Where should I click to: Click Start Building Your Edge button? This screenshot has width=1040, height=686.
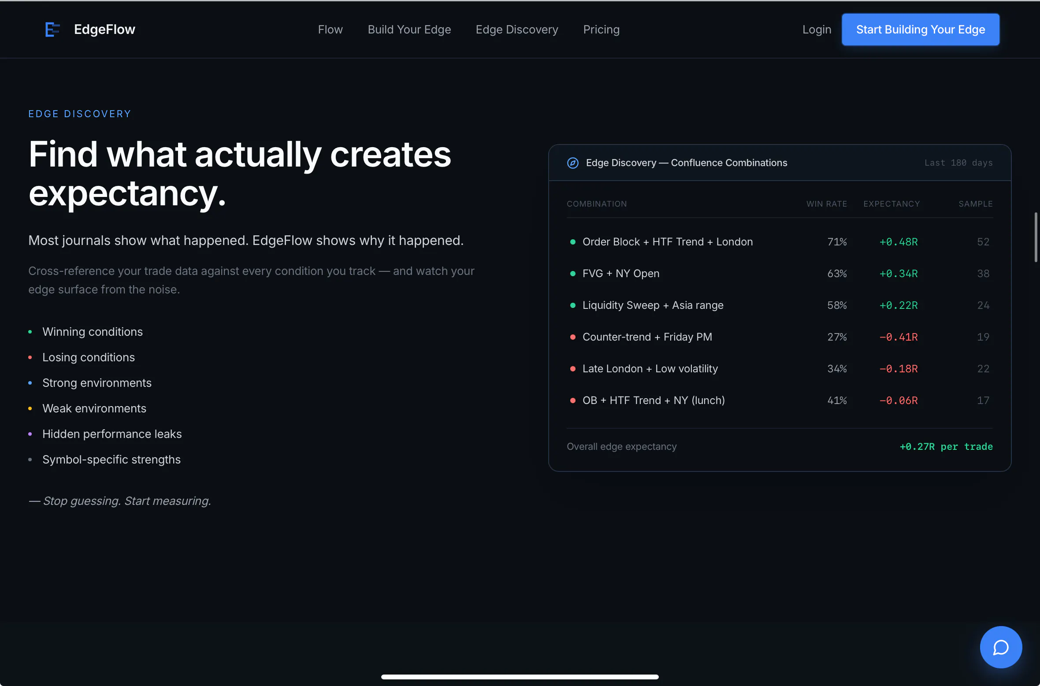pyautogui.click(x=920, y=30)
